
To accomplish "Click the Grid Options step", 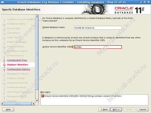I will [x=14, y=33].
